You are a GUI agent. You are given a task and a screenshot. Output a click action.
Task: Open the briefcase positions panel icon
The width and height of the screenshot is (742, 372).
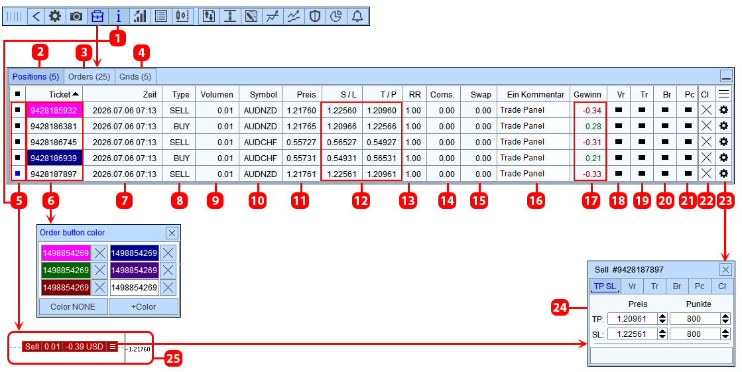click(97, 16)
